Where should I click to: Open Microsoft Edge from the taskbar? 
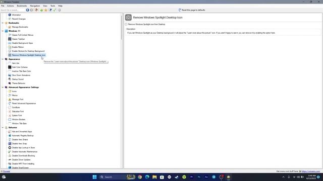[147, 177]
